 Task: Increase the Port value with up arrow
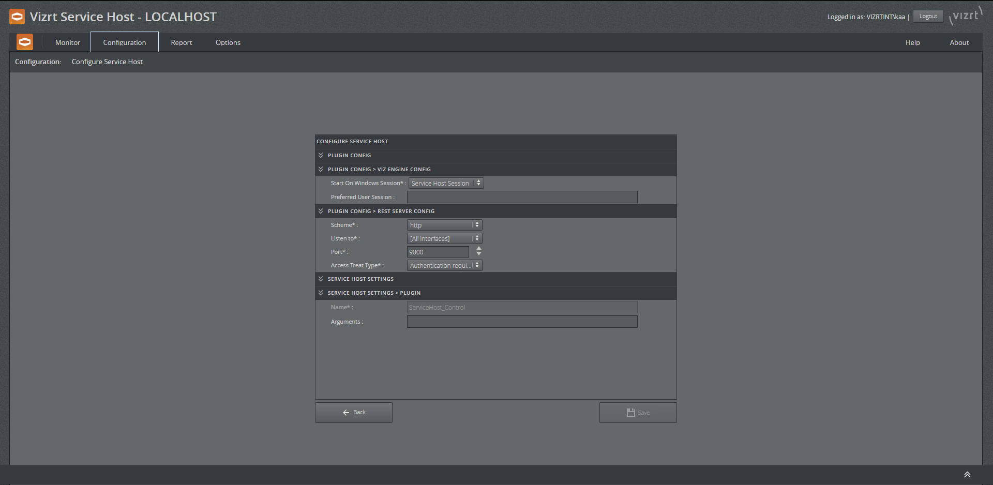click(x=479, y=249)
